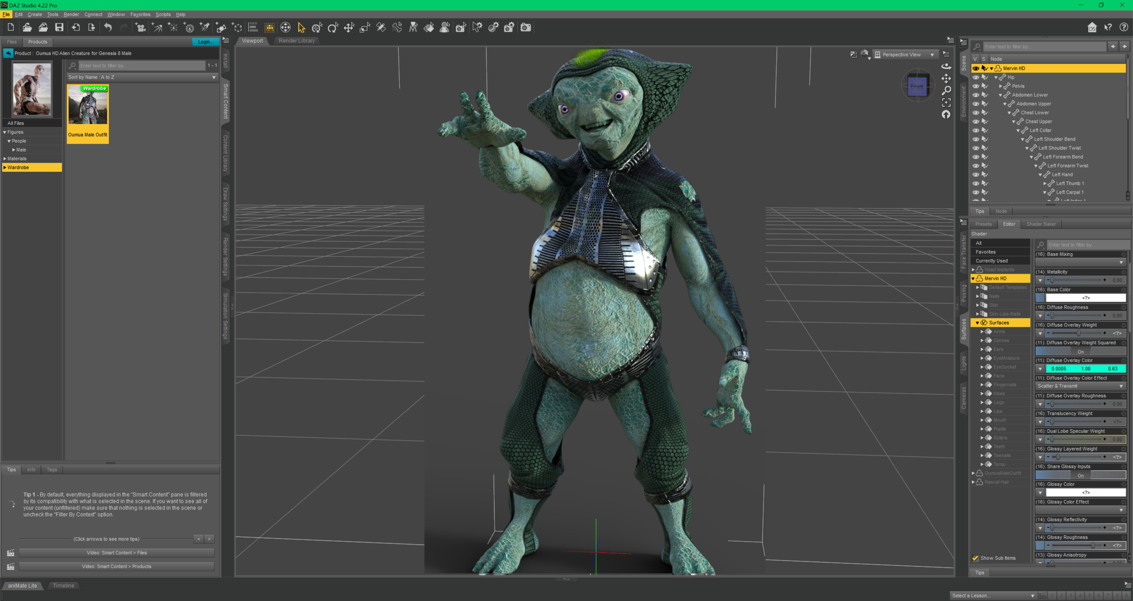Screen dimensions: 1133x601
Task: Save the scene with the floppy disk icon
Action: pyautogui.click(x=59, y=27)
